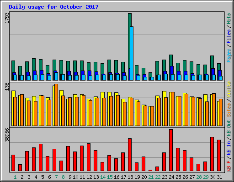Click the day 18 axis label
Viewport: 234px width, 182px height.
pyautogui.click(x=130, y=177)
